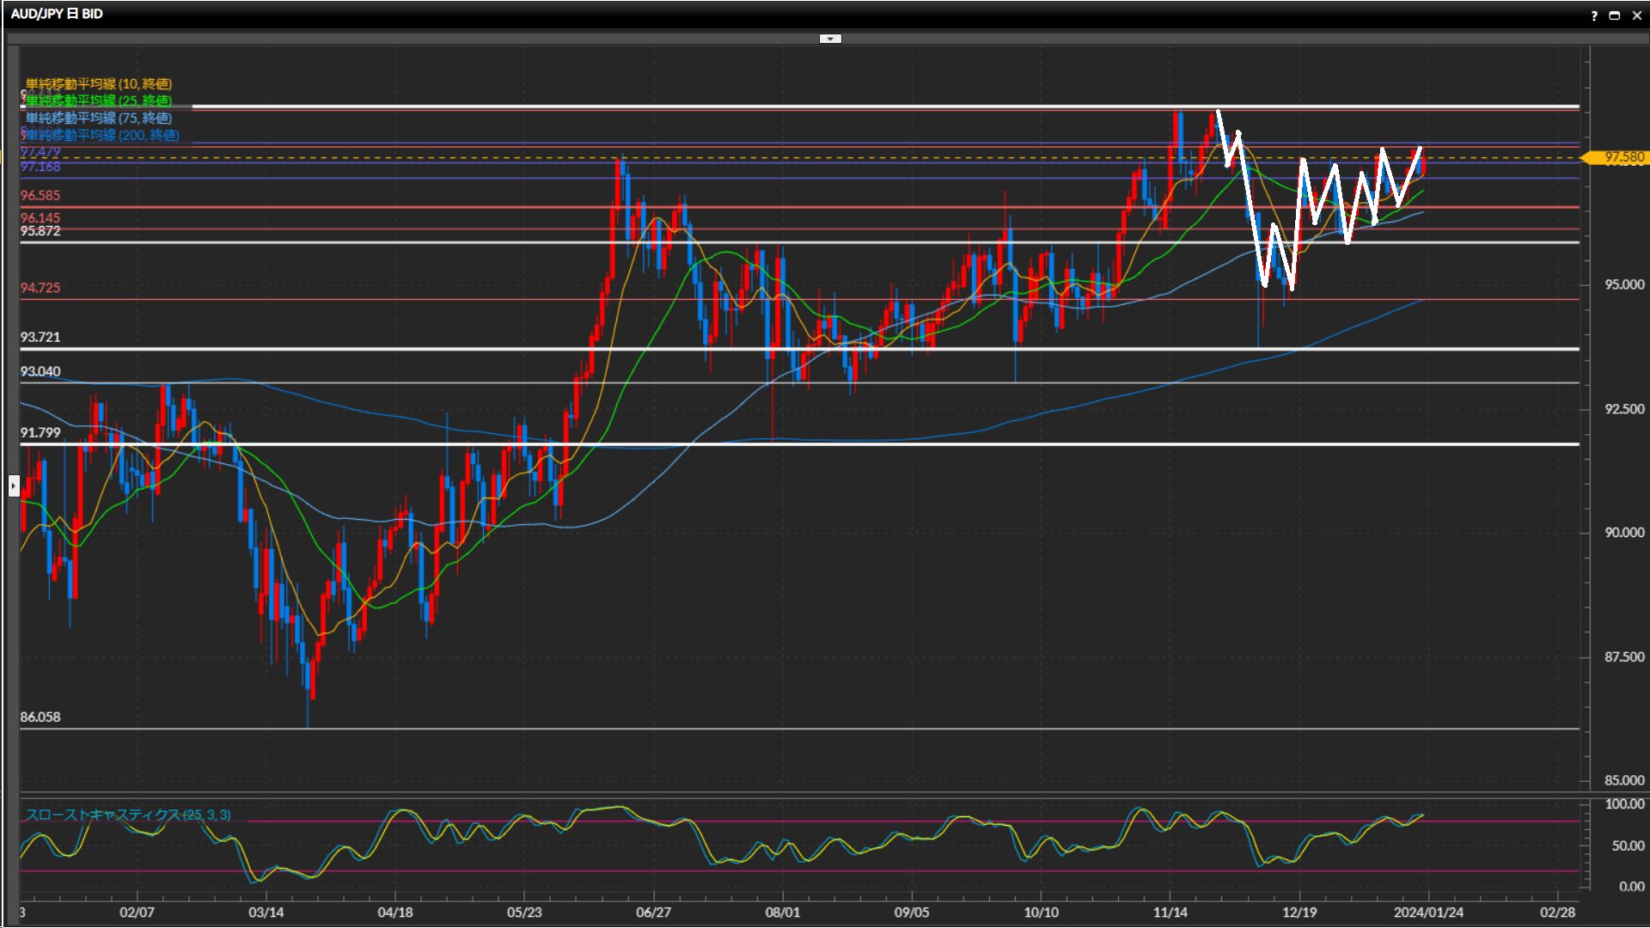The width and height of the screenshot is (1650, 928).
Task: Select the 75-period moving average label
Action: point(99,118)
